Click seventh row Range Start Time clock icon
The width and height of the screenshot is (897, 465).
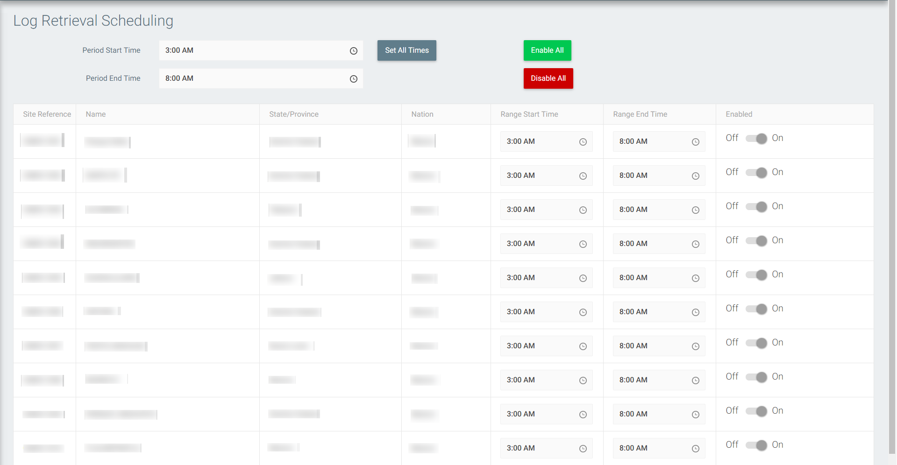tap(583, 346)
